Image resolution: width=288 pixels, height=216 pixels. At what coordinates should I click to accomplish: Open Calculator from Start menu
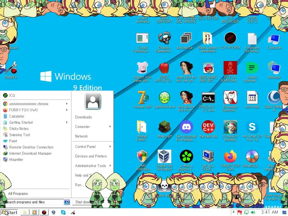(x=36, y=116)
